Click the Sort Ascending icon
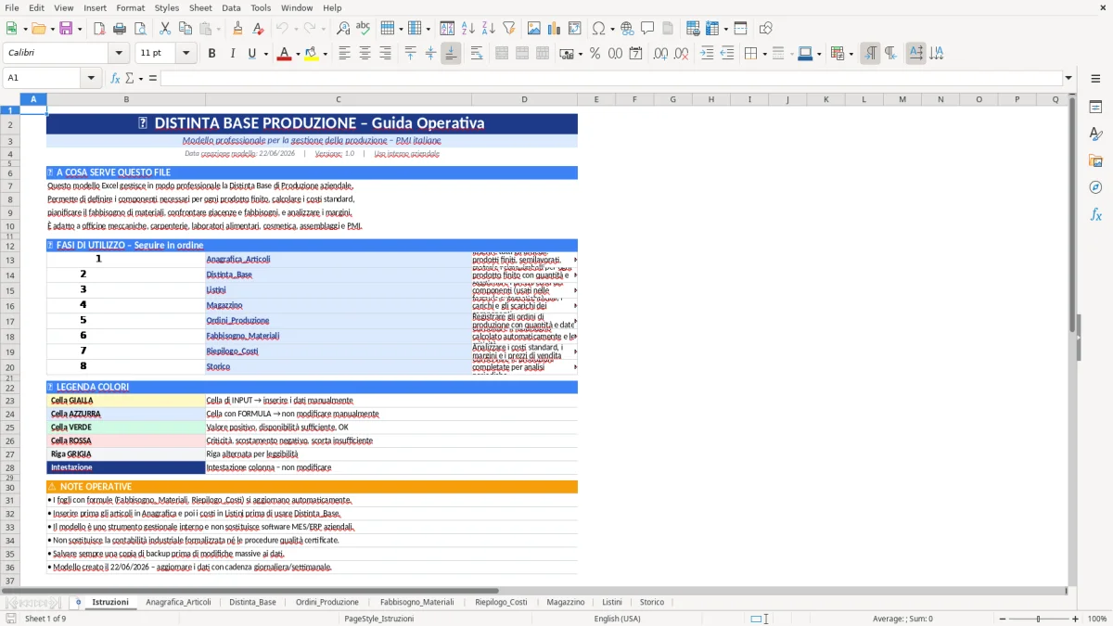This screenshot has height=626, width=1113. (467, 29)
